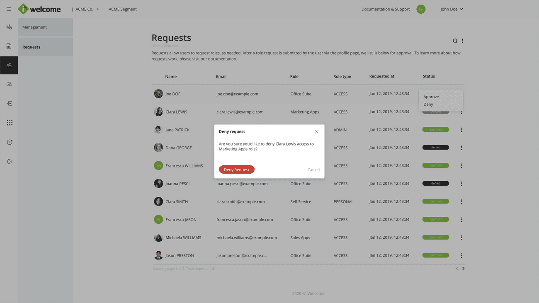Click Cancel in the deny dialog
Screen dimensions: 539x303
pos(313,170)
